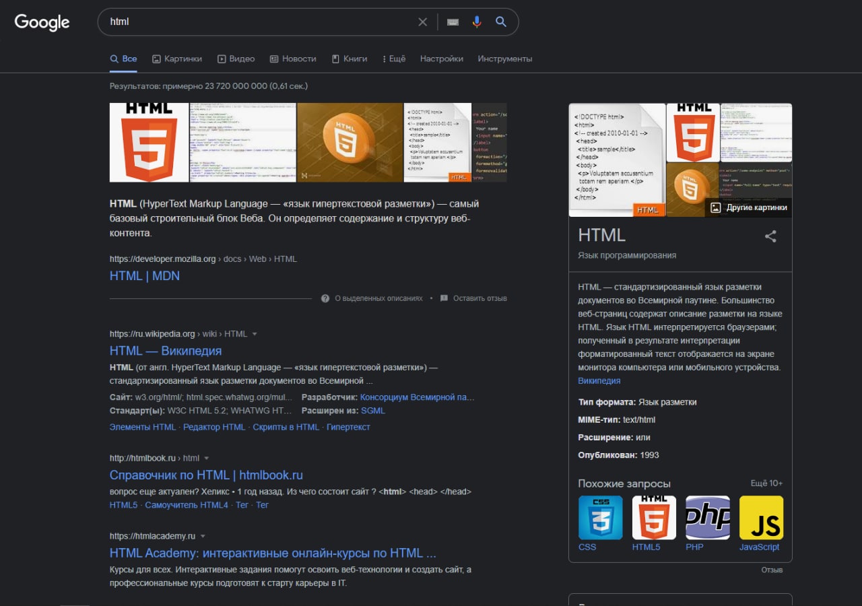Open Элементы HTML sitelink
862x606 pixels.
click(x=143, y=427)
